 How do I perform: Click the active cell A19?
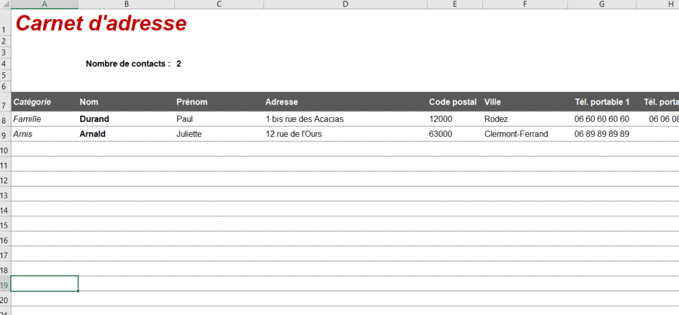coord(44,283)
